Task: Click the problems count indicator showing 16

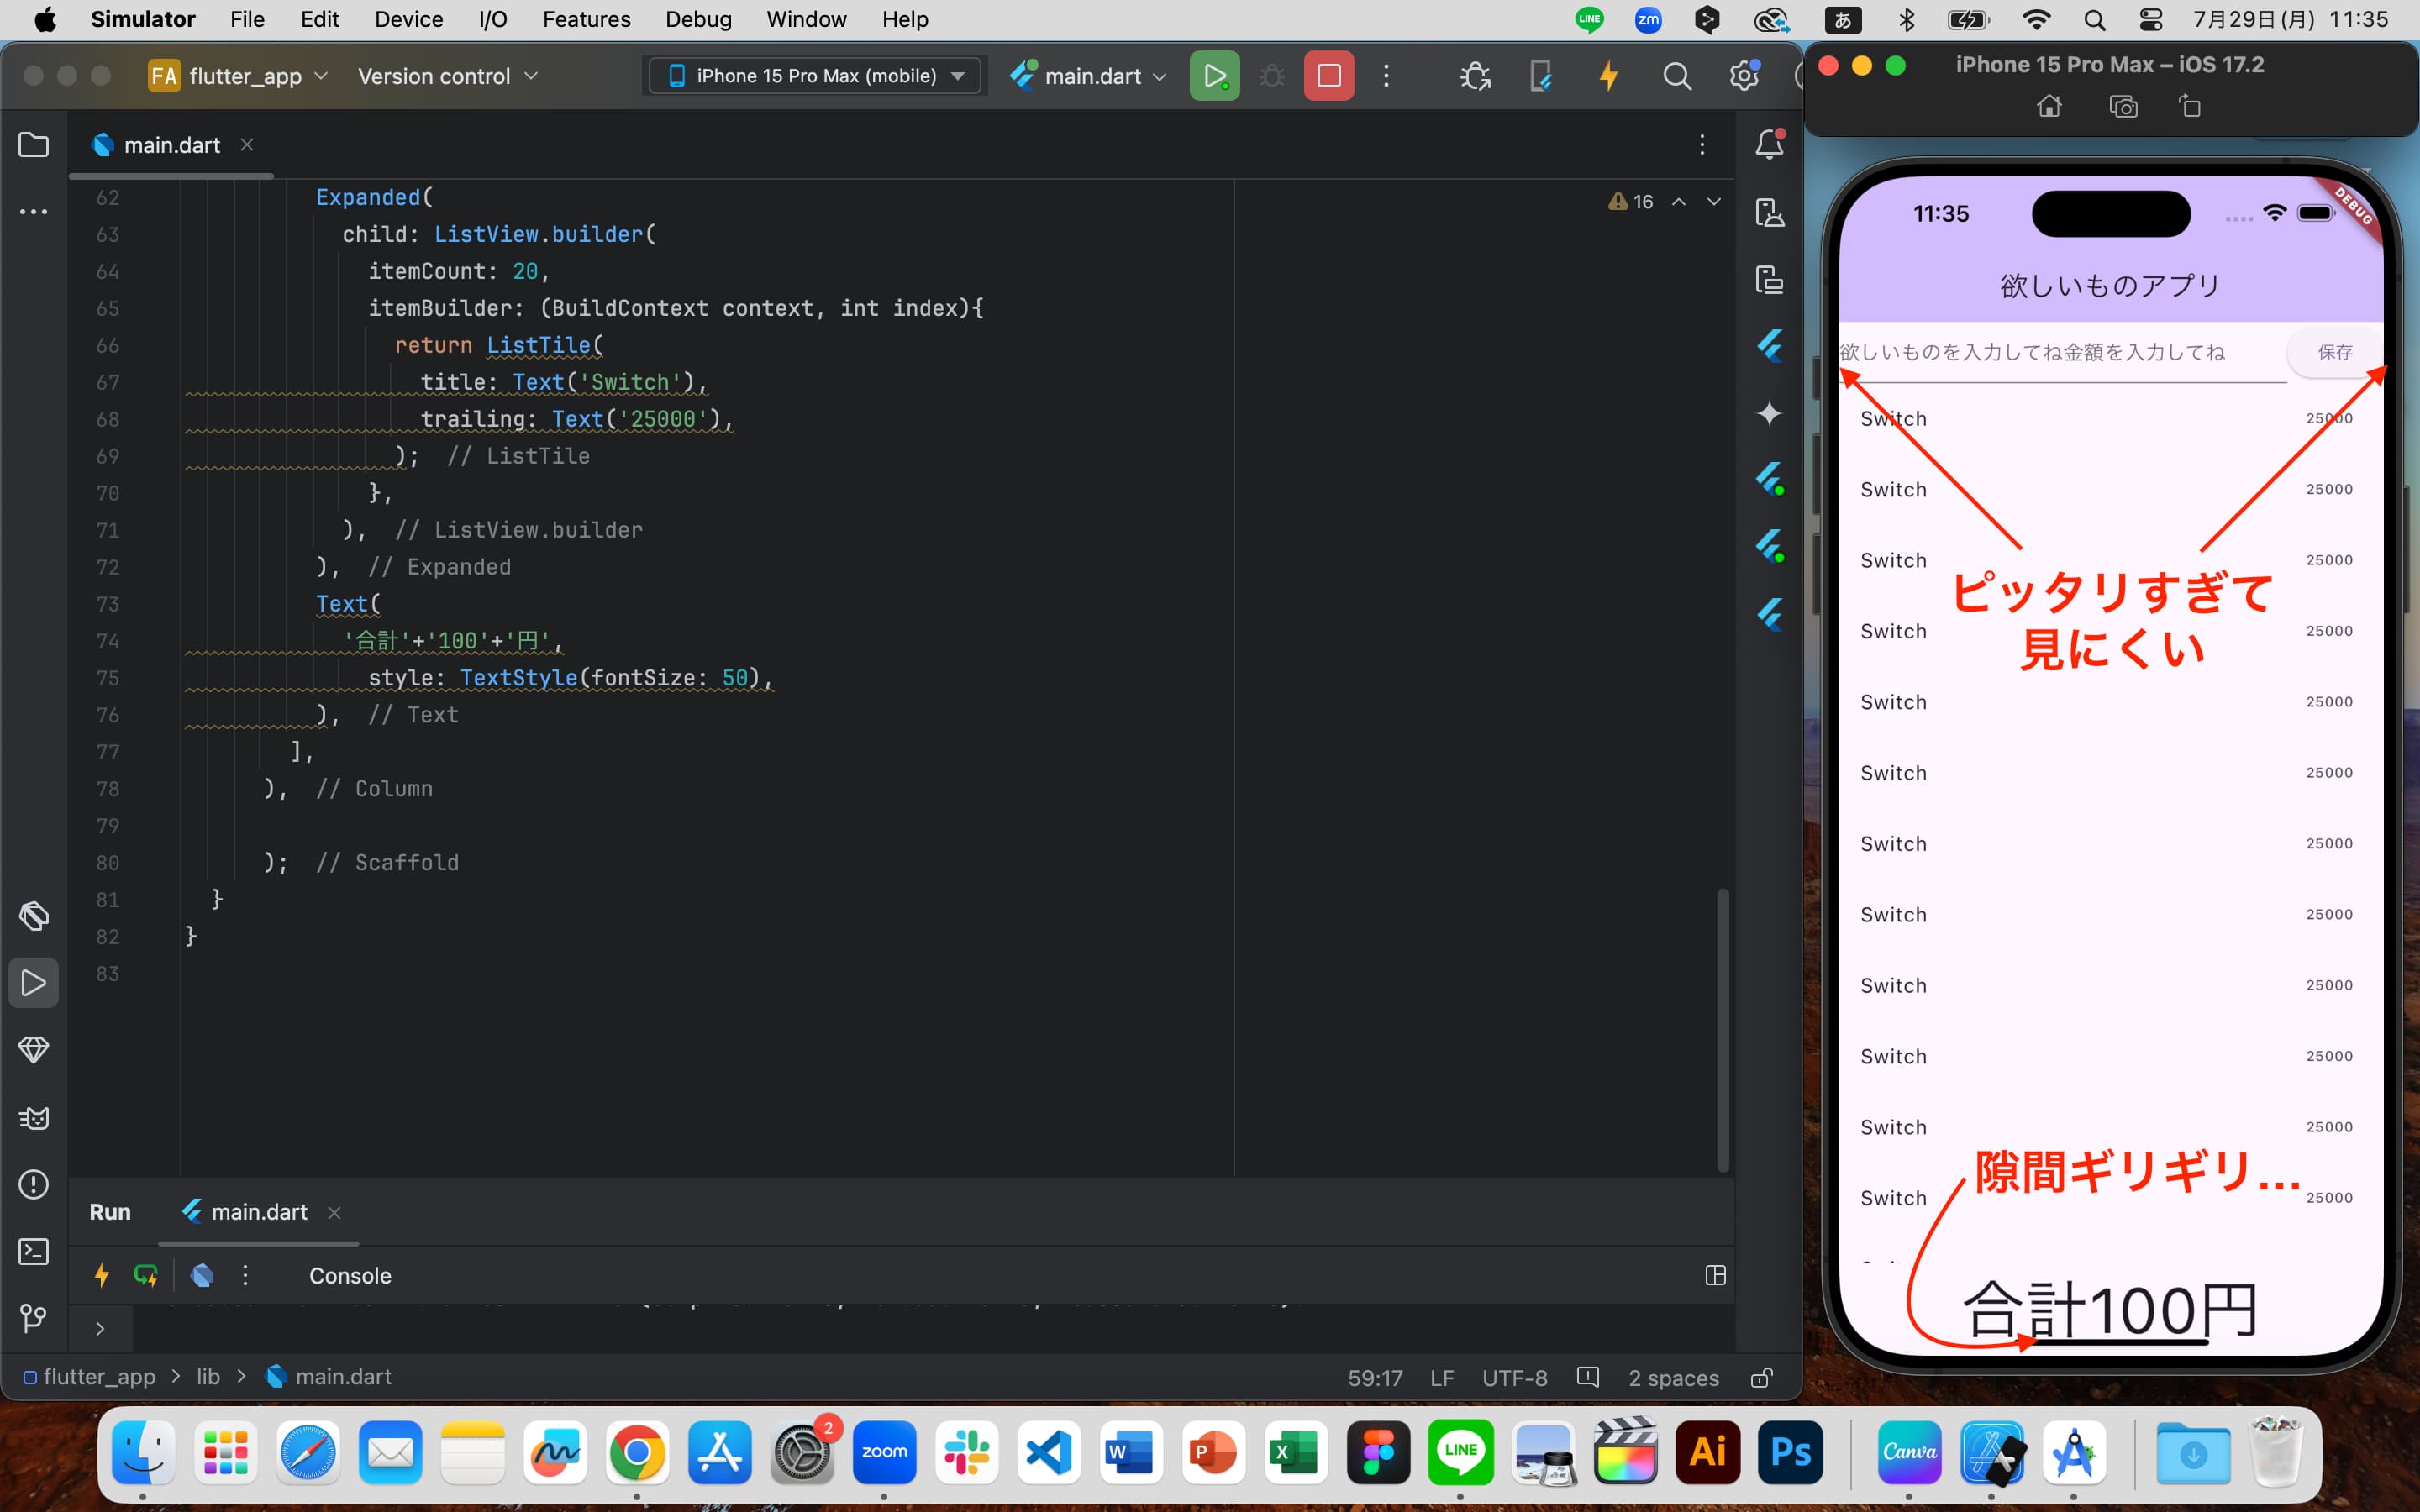Action: coord(1629,200)
